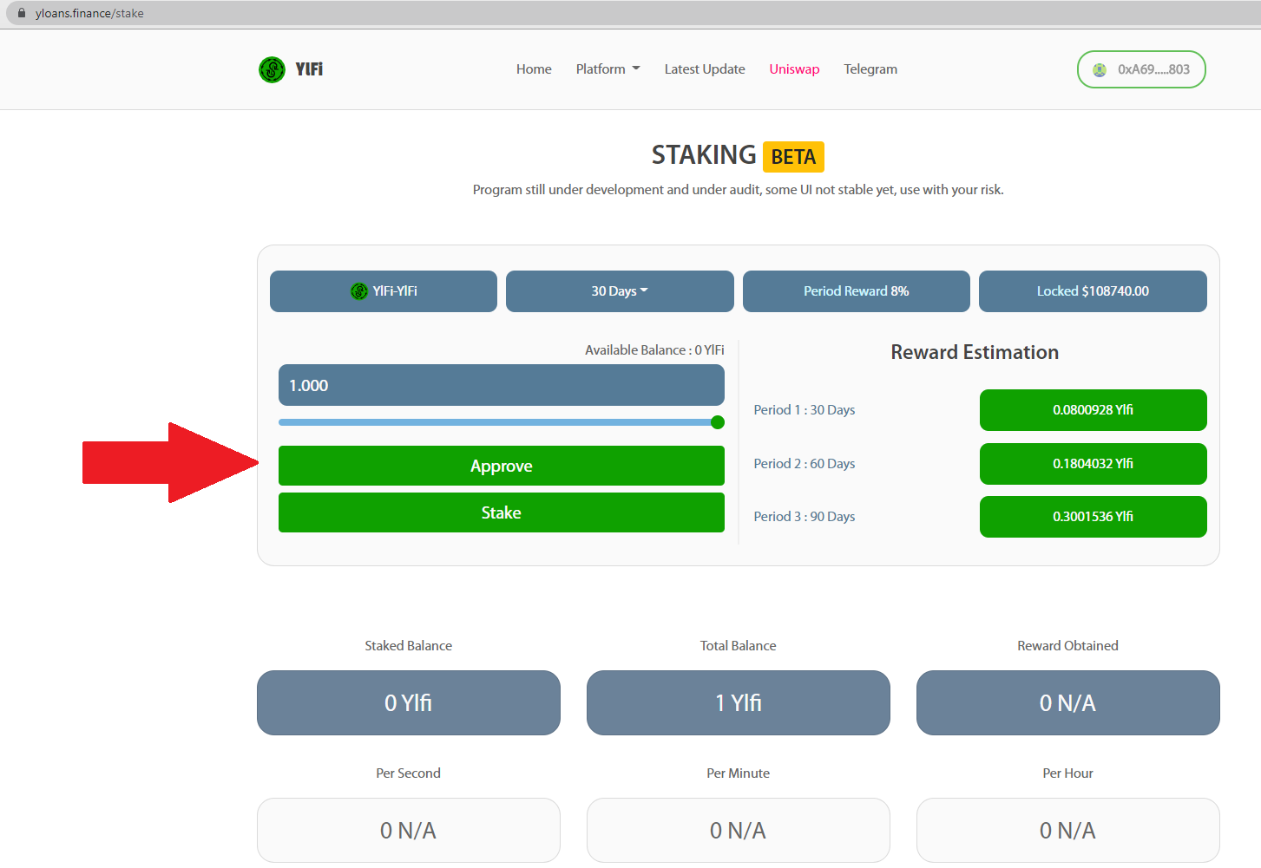Click the YlFi brand name text

point(309,69)
